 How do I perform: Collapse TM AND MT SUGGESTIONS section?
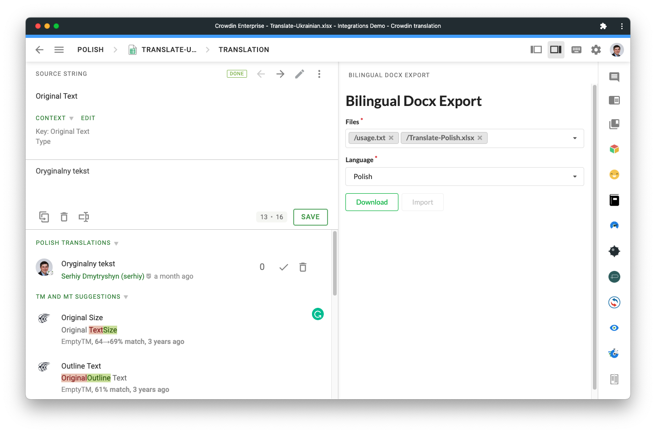coord(82,297)
